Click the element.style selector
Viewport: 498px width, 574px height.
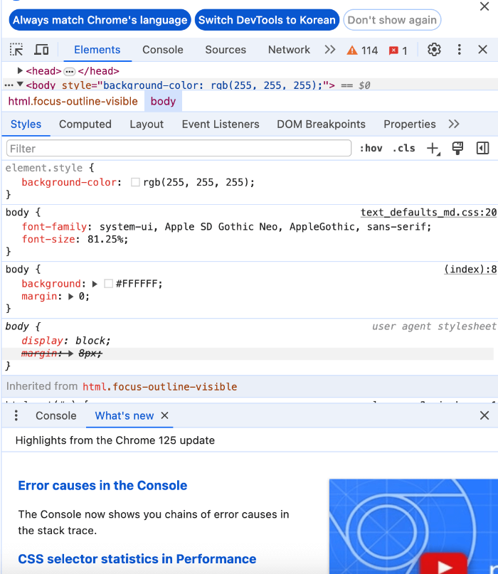point(44,168)
